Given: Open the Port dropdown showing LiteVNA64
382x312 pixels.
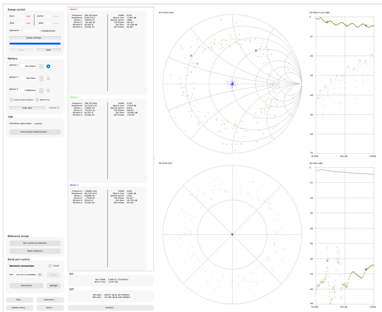Looking at the screenshot, I should 30,275.
